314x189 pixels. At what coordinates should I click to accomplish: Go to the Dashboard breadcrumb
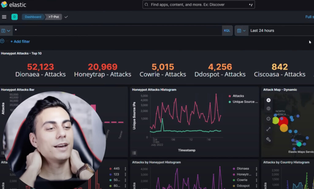click(33, 17)
